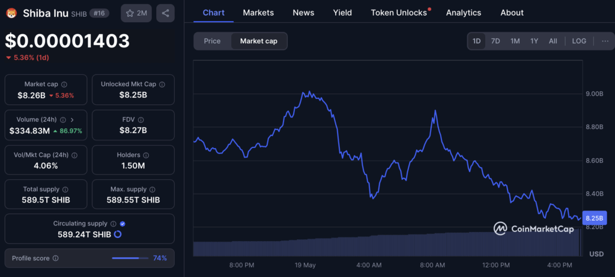Select 1Y chart range
615x277 pixels.
534,41
